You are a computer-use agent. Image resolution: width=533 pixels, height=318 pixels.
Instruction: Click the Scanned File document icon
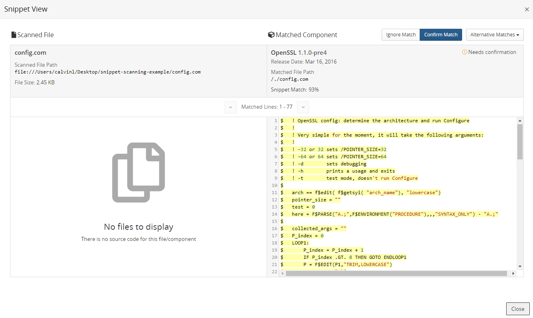click(14, 35)
